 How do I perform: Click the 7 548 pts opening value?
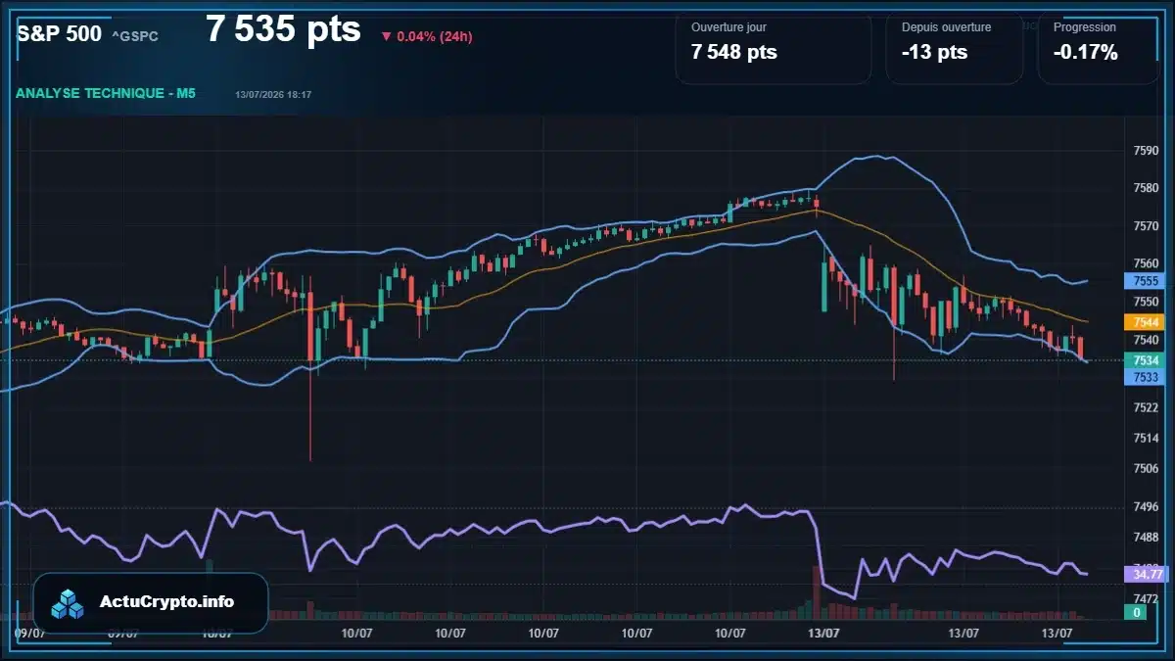pyautogui.click(x=734, y=53)
